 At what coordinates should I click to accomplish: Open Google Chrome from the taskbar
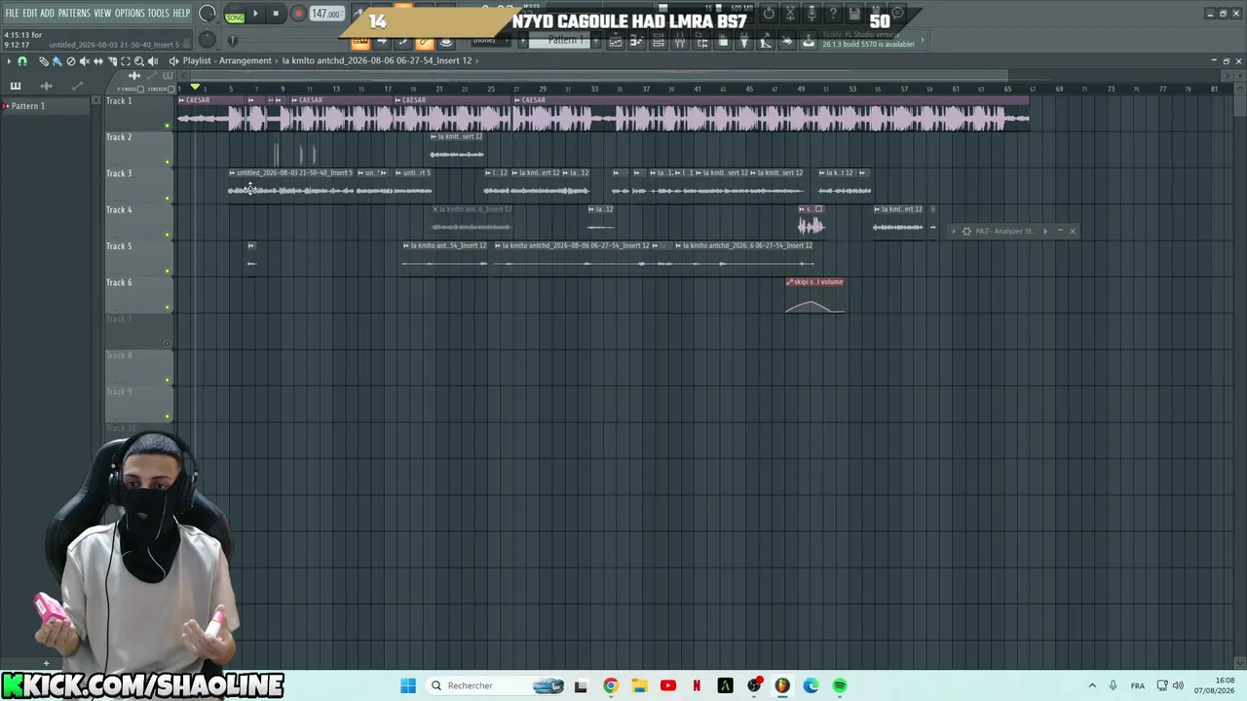610,685
